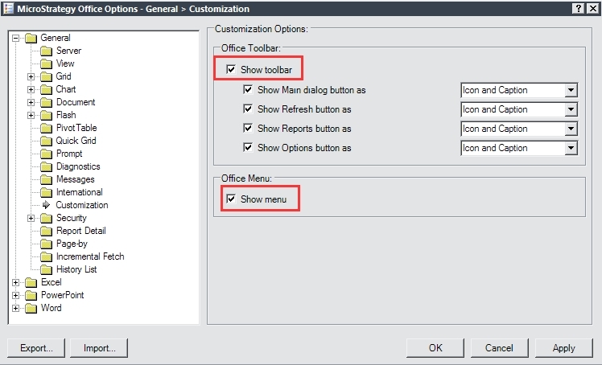Expand the PowerPoint tree node
602x365 pixels.
tap(16, 295)
